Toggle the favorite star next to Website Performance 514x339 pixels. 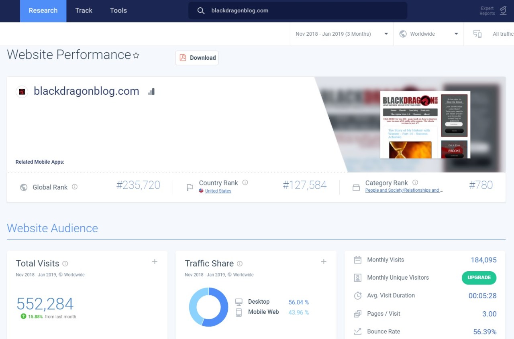(136, 56)
